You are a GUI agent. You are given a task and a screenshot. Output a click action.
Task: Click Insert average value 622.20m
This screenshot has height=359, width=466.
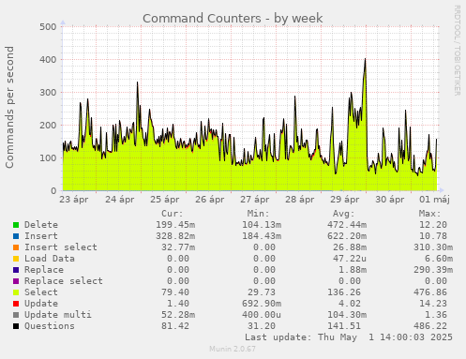click(347, 236)
